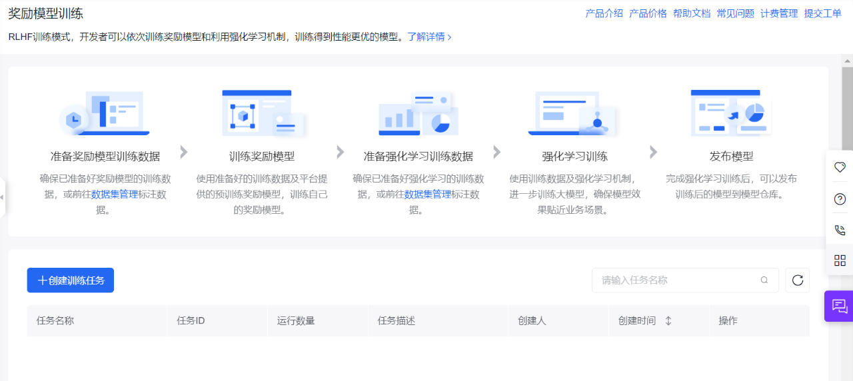This screenshot has height=381, width=853.
Task: Click the 发布模型 step illustration
Action: pos(731,113)
